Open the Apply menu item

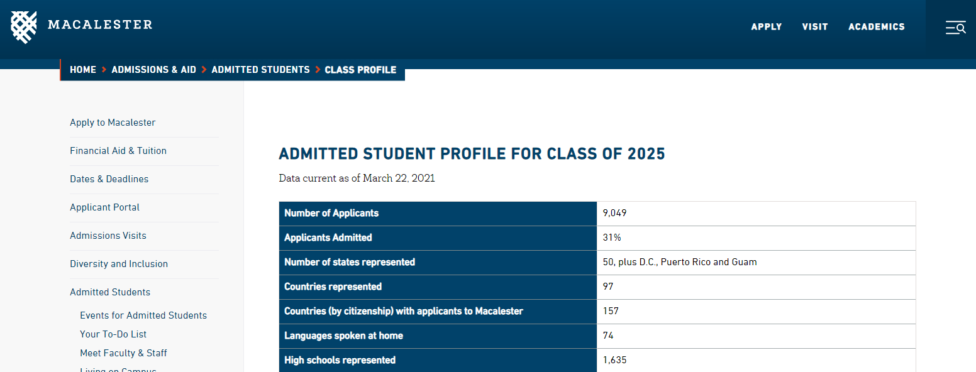coord(767,27)
